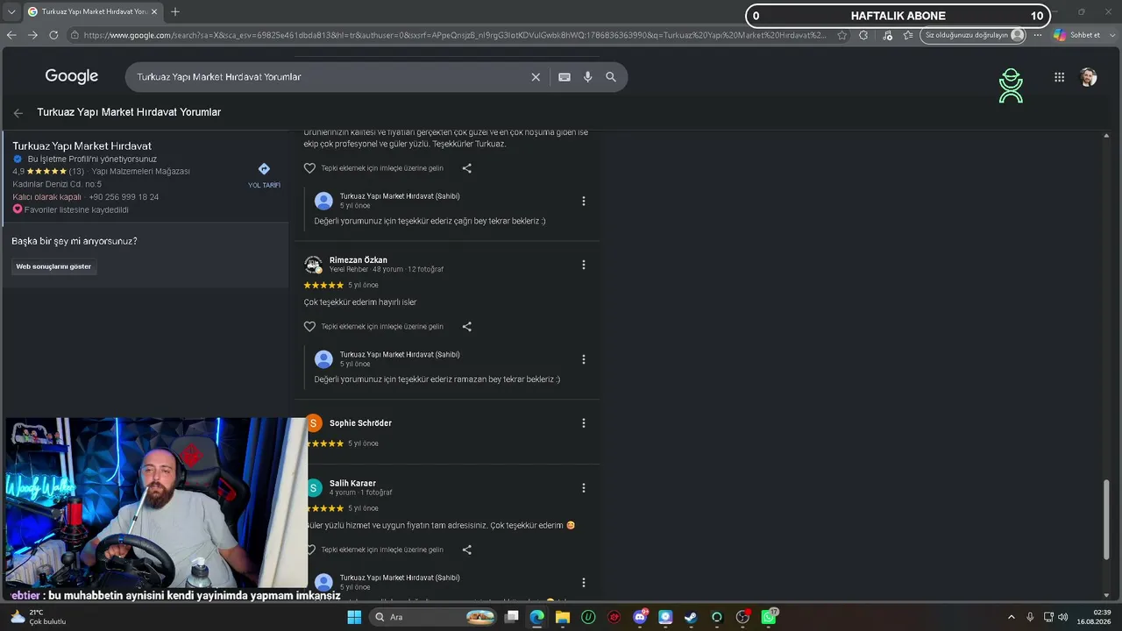Click the 4,9 star rating of the business

[39, 172]
